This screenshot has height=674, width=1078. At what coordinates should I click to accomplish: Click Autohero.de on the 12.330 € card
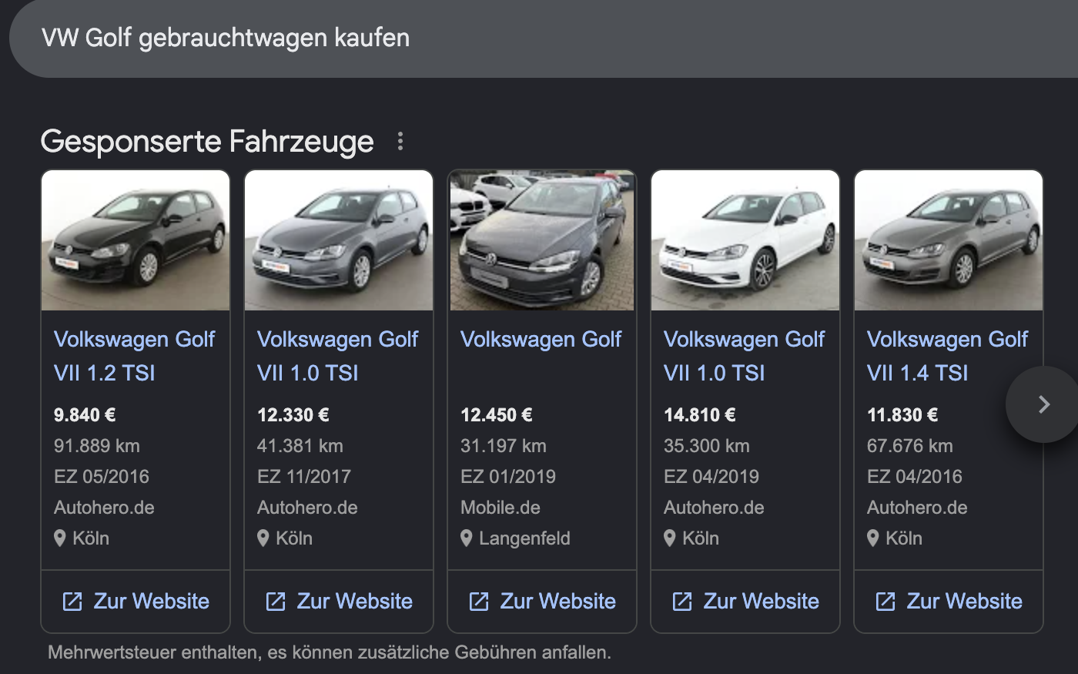tap(307, 508)
